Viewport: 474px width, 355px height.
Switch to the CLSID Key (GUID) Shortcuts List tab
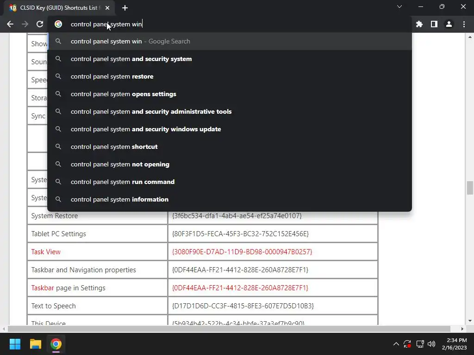(59, 8)
